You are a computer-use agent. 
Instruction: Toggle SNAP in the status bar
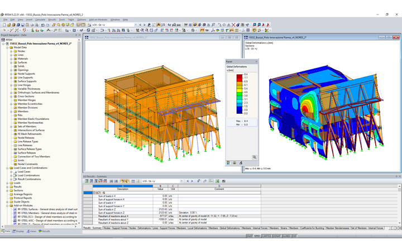click(250, 236)
